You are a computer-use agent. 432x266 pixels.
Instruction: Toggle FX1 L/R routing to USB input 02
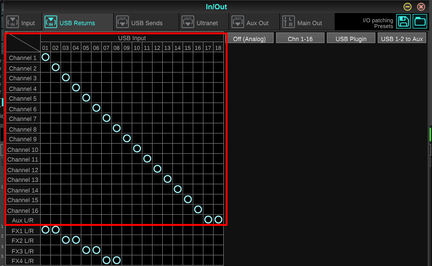pos(56,230)
